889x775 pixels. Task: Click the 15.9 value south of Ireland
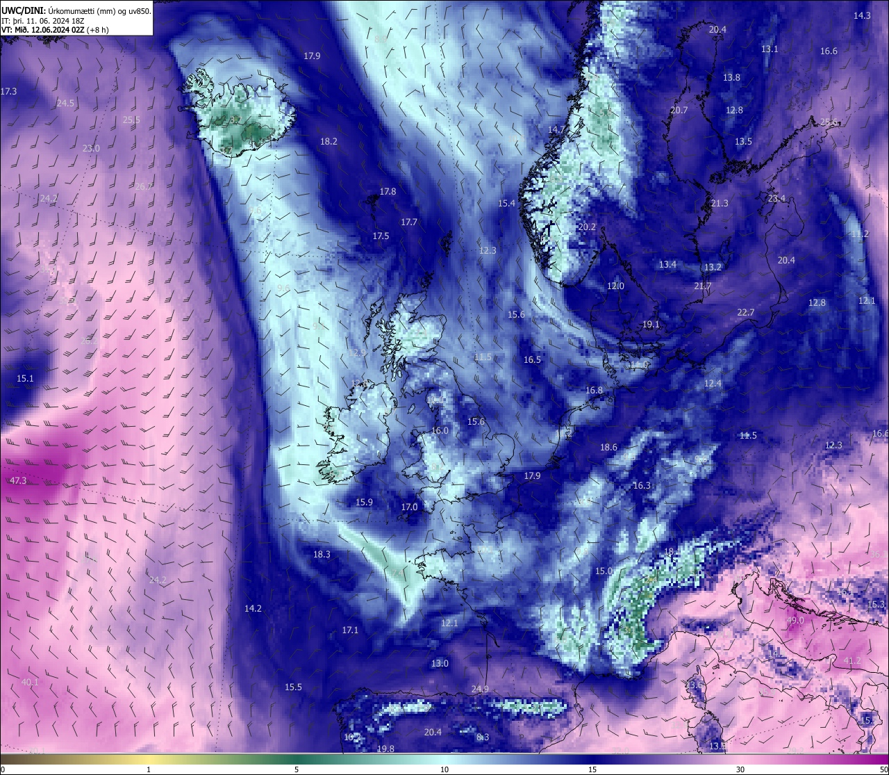click(x=364, y=502)
